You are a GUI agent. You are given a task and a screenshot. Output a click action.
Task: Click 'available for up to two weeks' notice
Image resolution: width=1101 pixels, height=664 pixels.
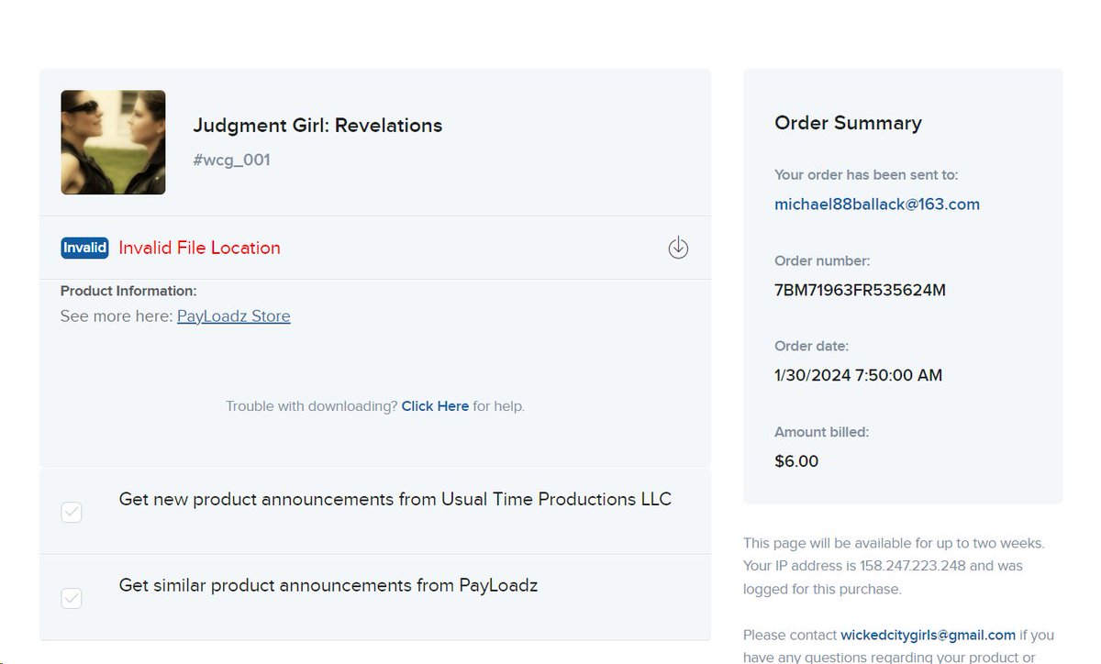pyautogui.click(x=894, y=543)
